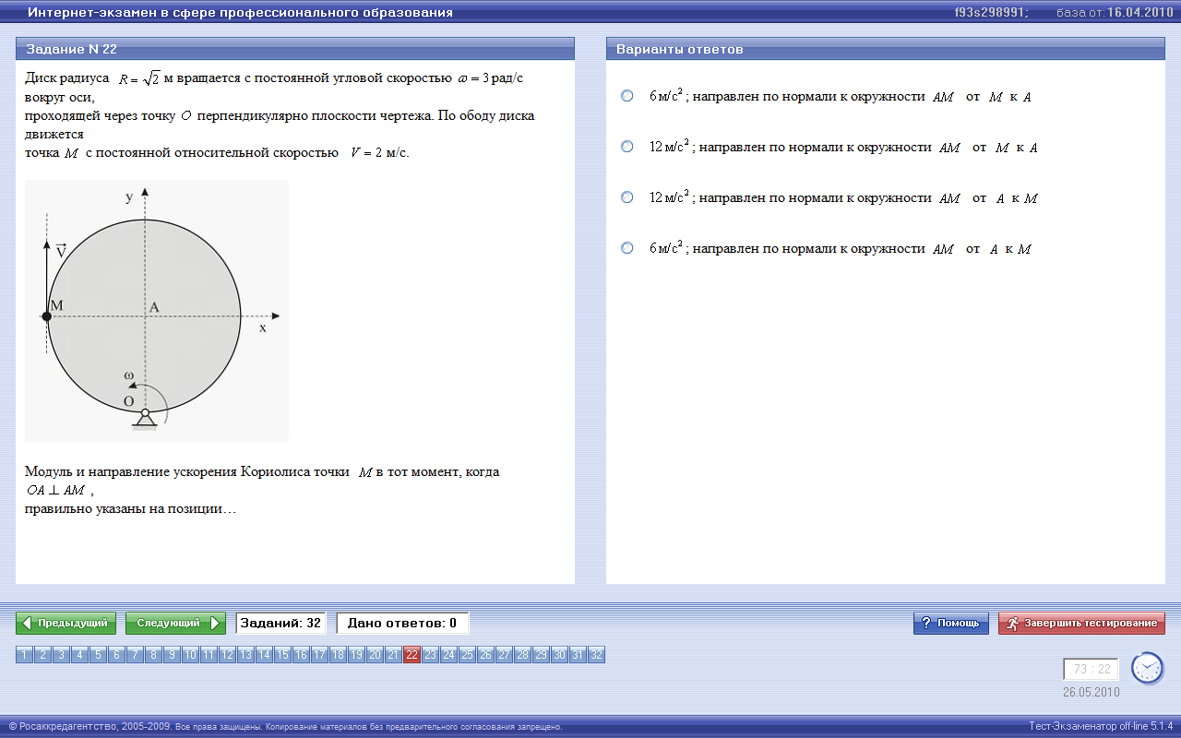Select first answer 6 м/с² от M к A
Screen dimensions: 1181x738
click(x=627, y=96)
